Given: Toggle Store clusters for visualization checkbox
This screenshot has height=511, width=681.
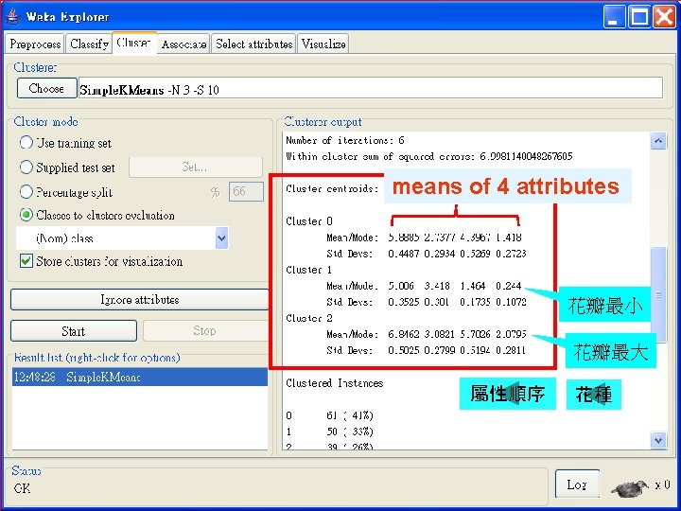Looking at the screenshot, I should pos(26,261).
